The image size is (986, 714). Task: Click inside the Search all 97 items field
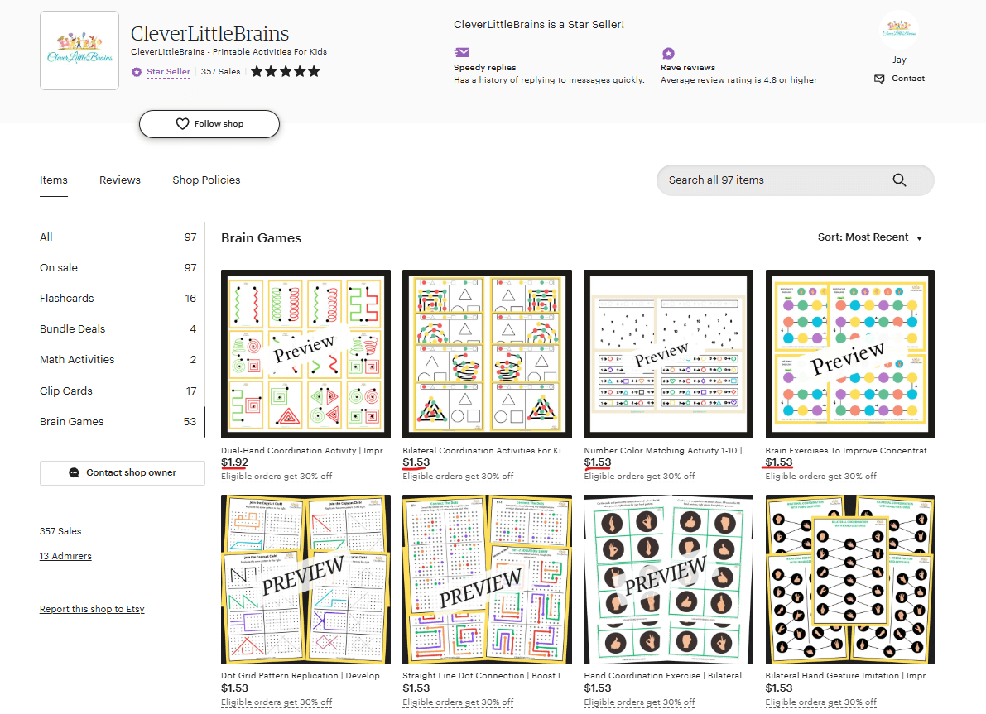pyautogui.click(x=770, y=180)
